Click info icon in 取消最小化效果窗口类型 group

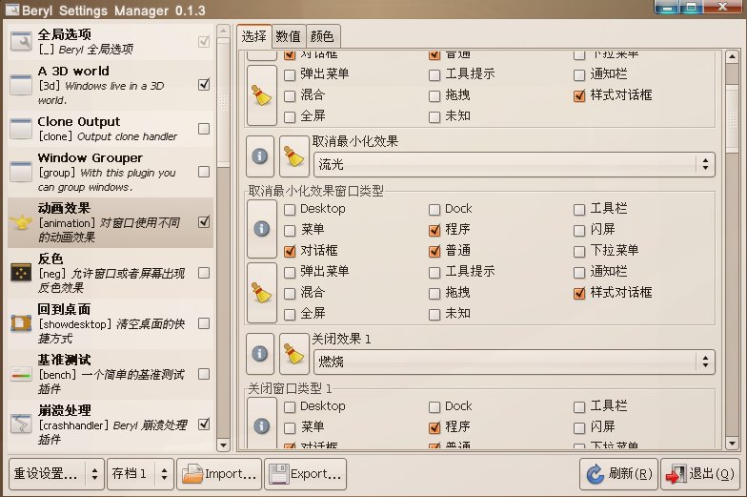point(261,229)
